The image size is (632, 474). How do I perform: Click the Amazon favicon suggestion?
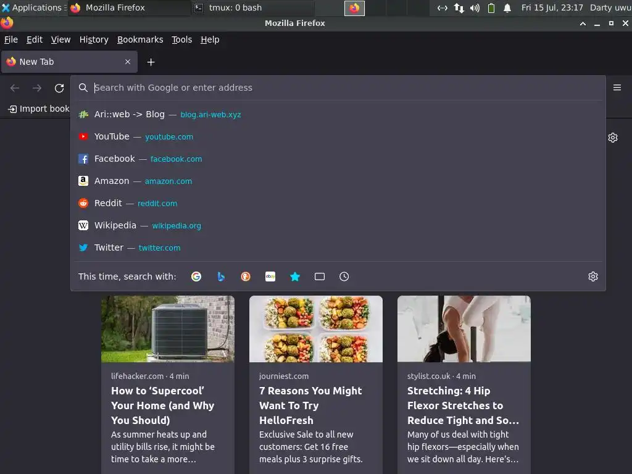[83, 181]
